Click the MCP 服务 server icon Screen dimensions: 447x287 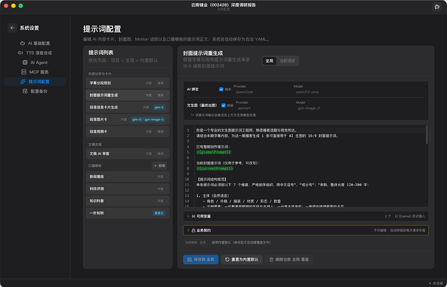[24, 72]
